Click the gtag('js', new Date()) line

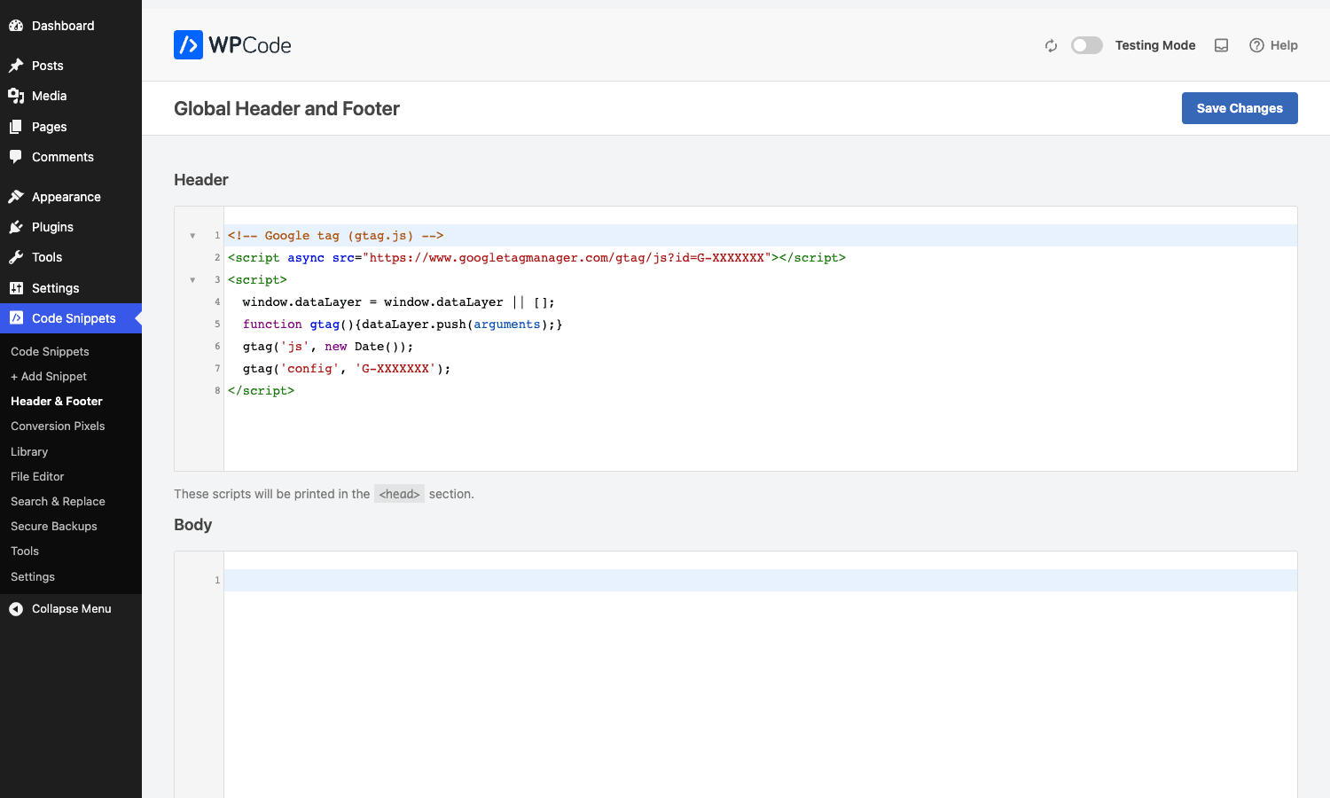(x=328, y=347)
